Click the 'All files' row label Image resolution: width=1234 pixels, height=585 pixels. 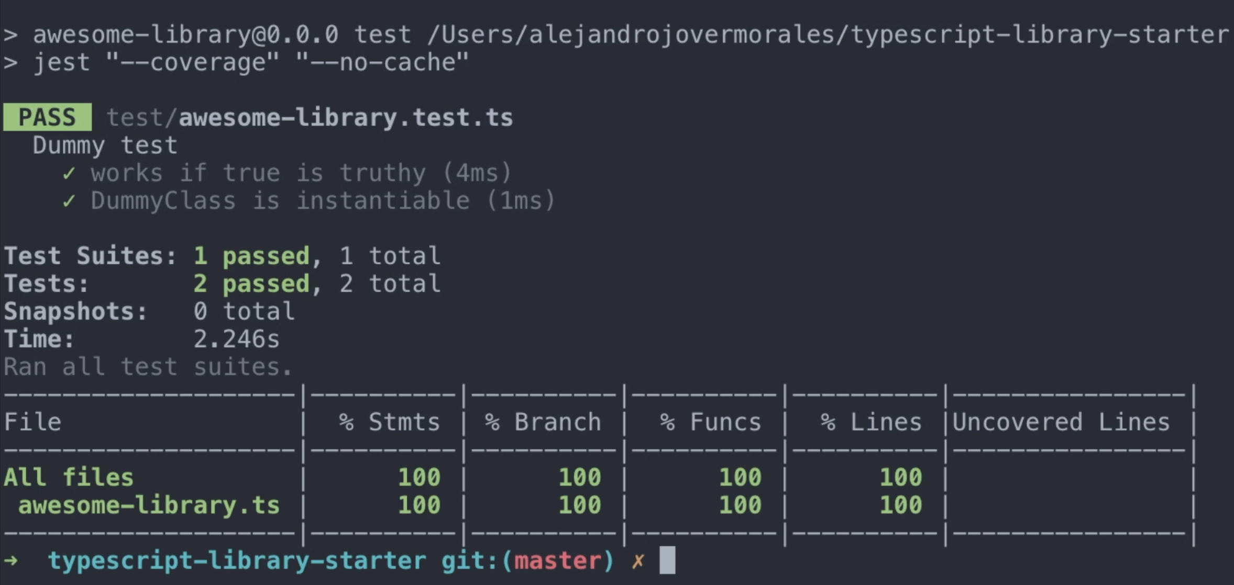click(69, 477)
